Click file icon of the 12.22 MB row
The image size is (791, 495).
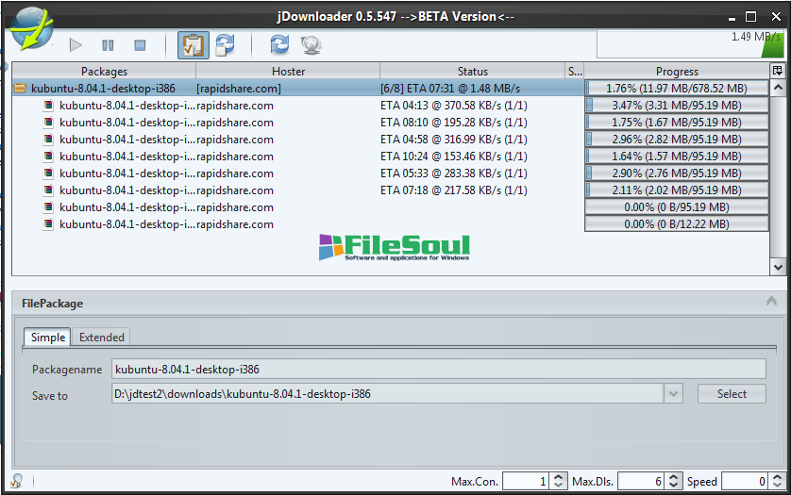(x=48, y=224)
